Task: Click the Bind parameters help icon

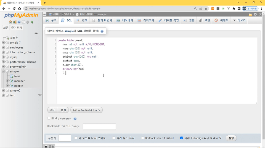Action: pos(75,119)
